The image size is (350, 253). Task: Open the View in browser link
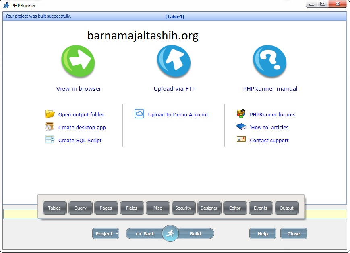[x=79, y=89]
